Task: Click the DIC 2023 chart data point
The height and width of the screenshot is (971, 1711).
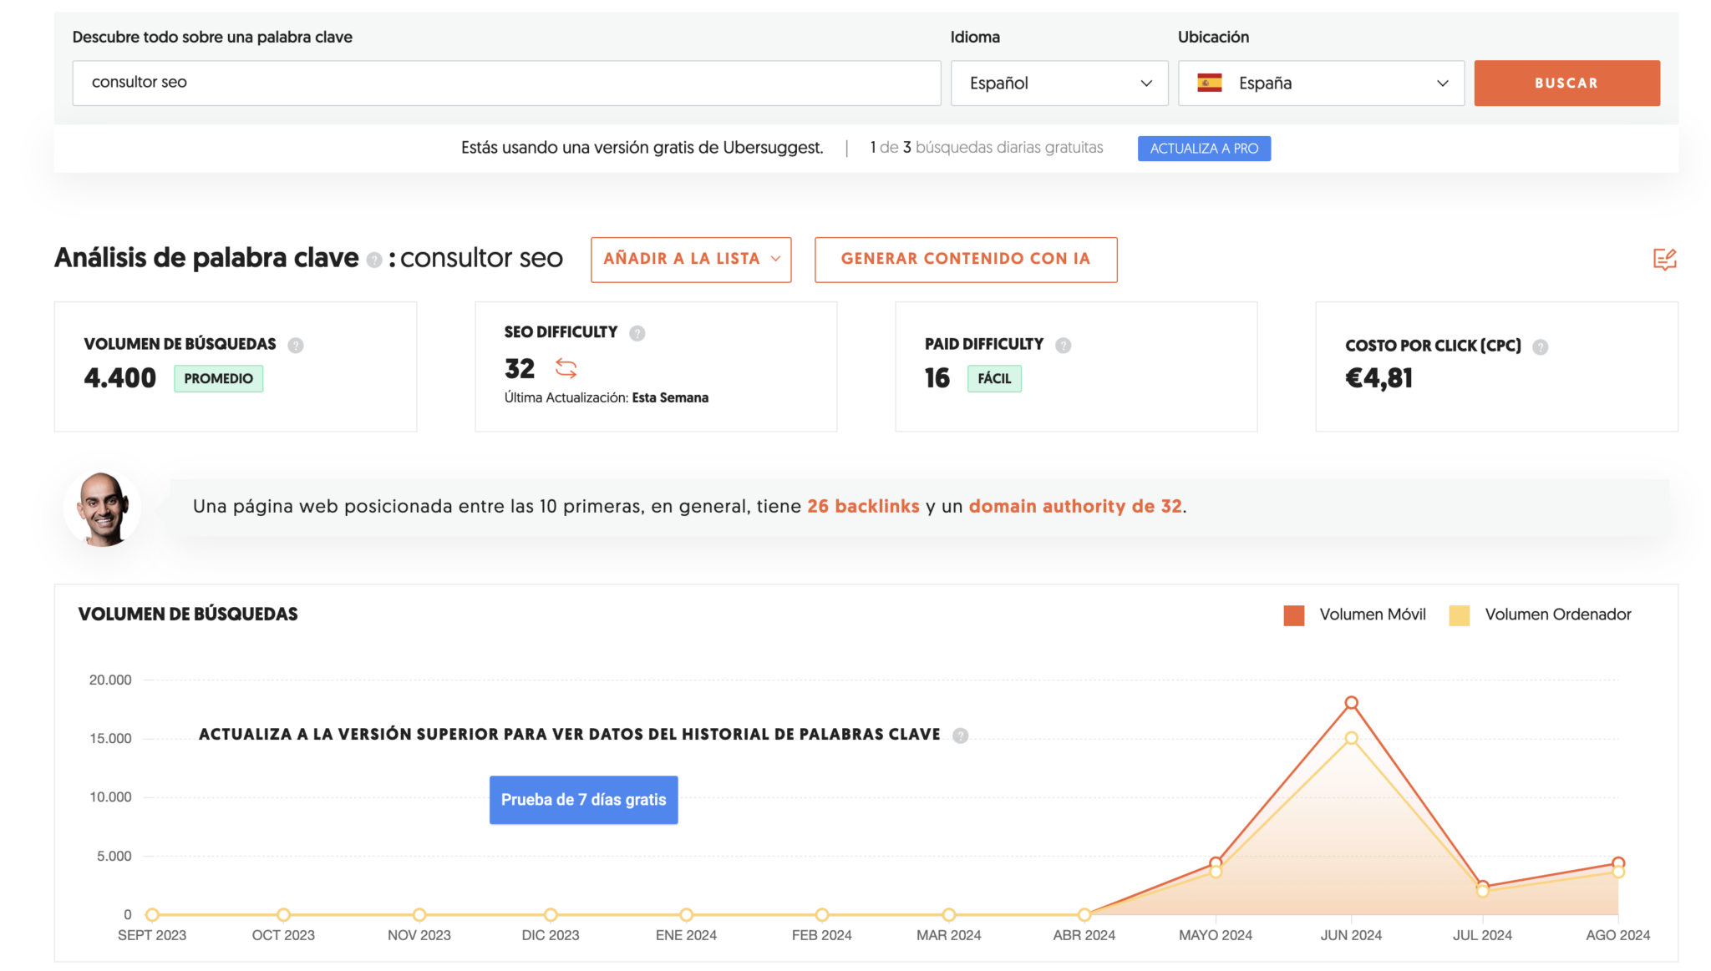Action: (x=551, y=914)
